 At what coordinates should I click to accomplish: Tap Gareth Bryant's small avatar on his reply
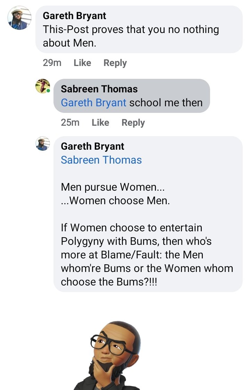click(x=43, y=143)
